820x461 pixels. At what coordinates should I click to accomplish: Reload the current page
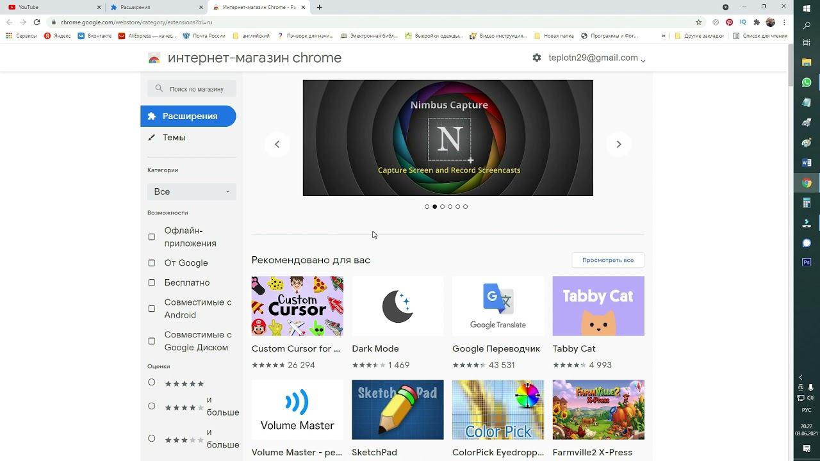click(37, 22)
